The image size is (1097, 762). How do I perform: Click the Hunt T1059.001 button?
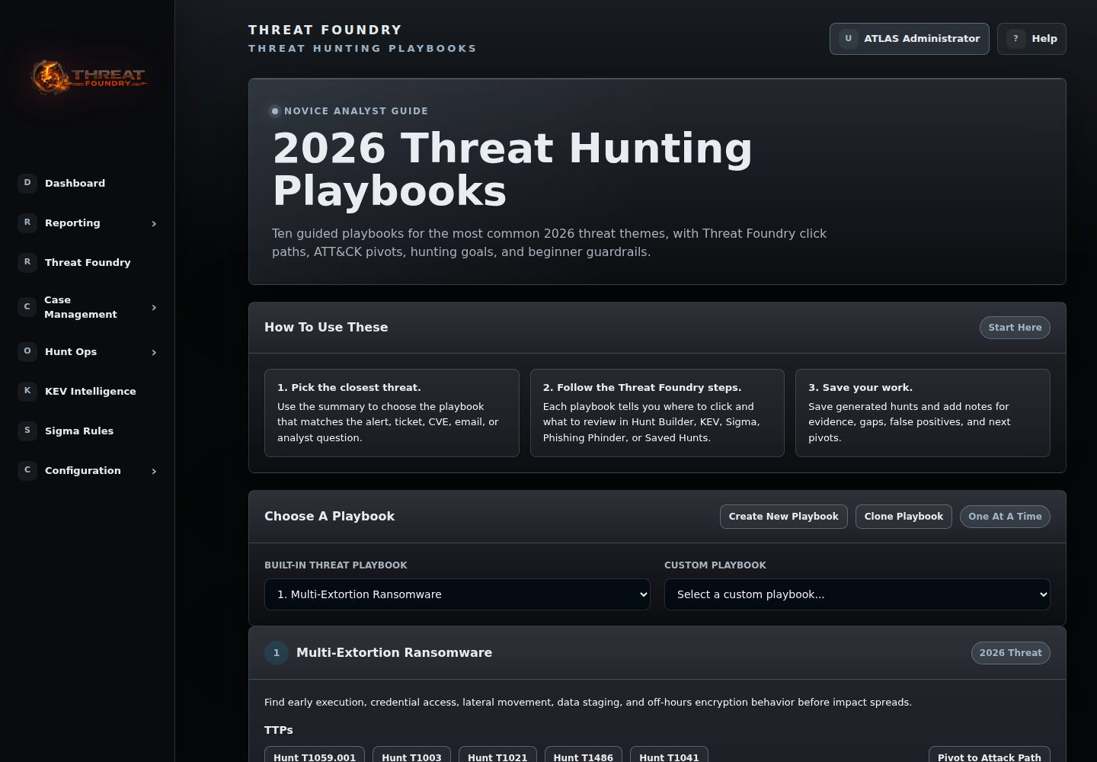point(315,755)
